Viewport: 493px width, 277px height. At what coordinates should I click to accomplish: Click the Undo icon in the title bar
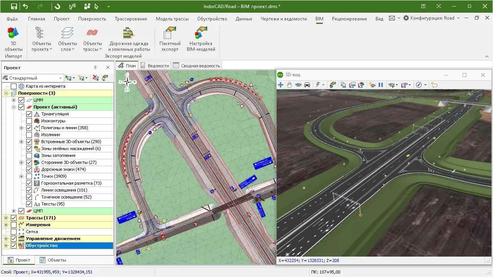(25, 6)
